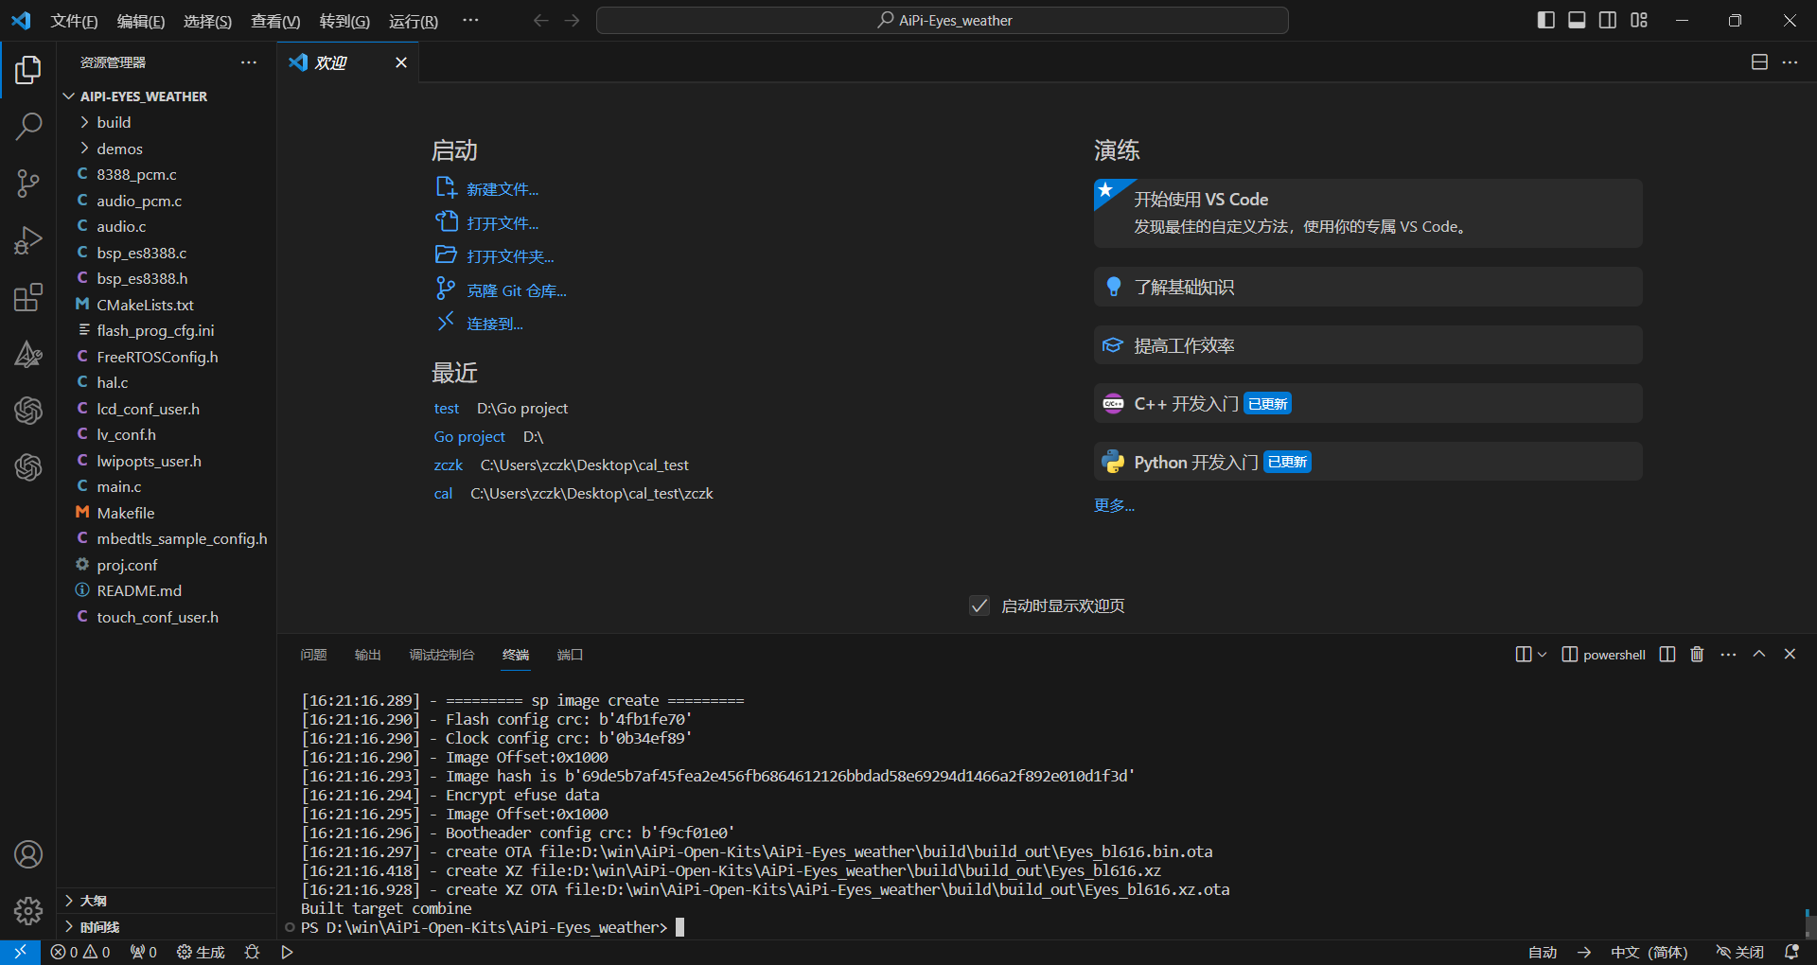This screenshot has width=1817, height=965.
Task: Open the Search view in activity bar
Action: (28, 126)
